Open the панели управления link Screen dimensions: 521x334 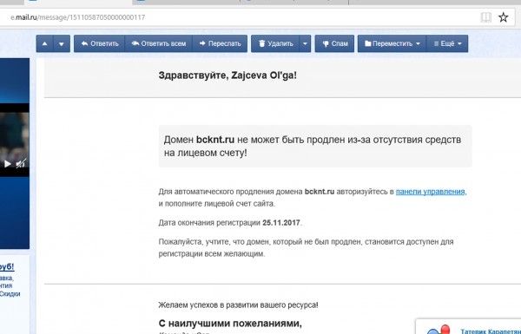pos(430,192)
